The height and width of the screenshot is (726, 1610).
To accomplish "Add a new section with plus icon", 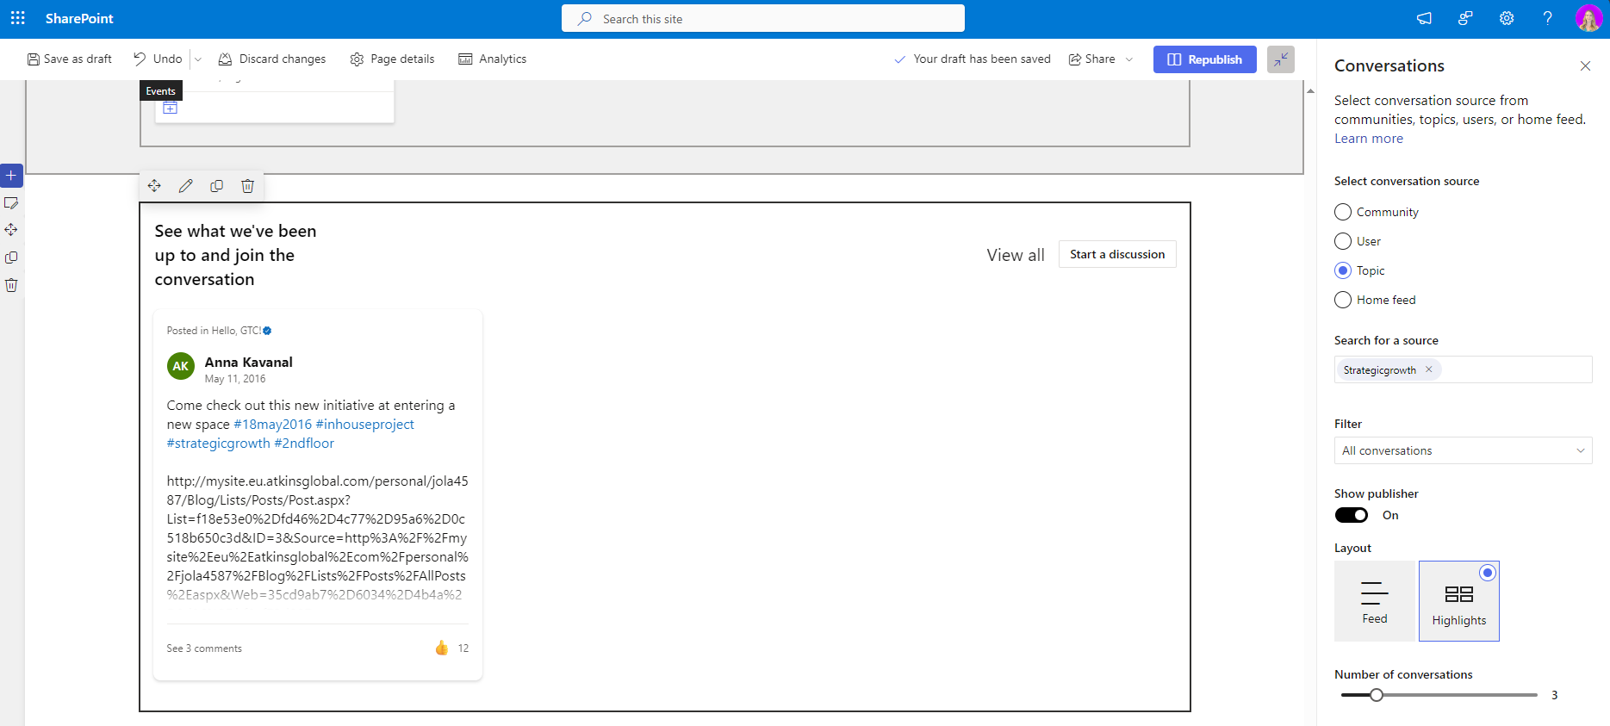I will coord(11,175).
